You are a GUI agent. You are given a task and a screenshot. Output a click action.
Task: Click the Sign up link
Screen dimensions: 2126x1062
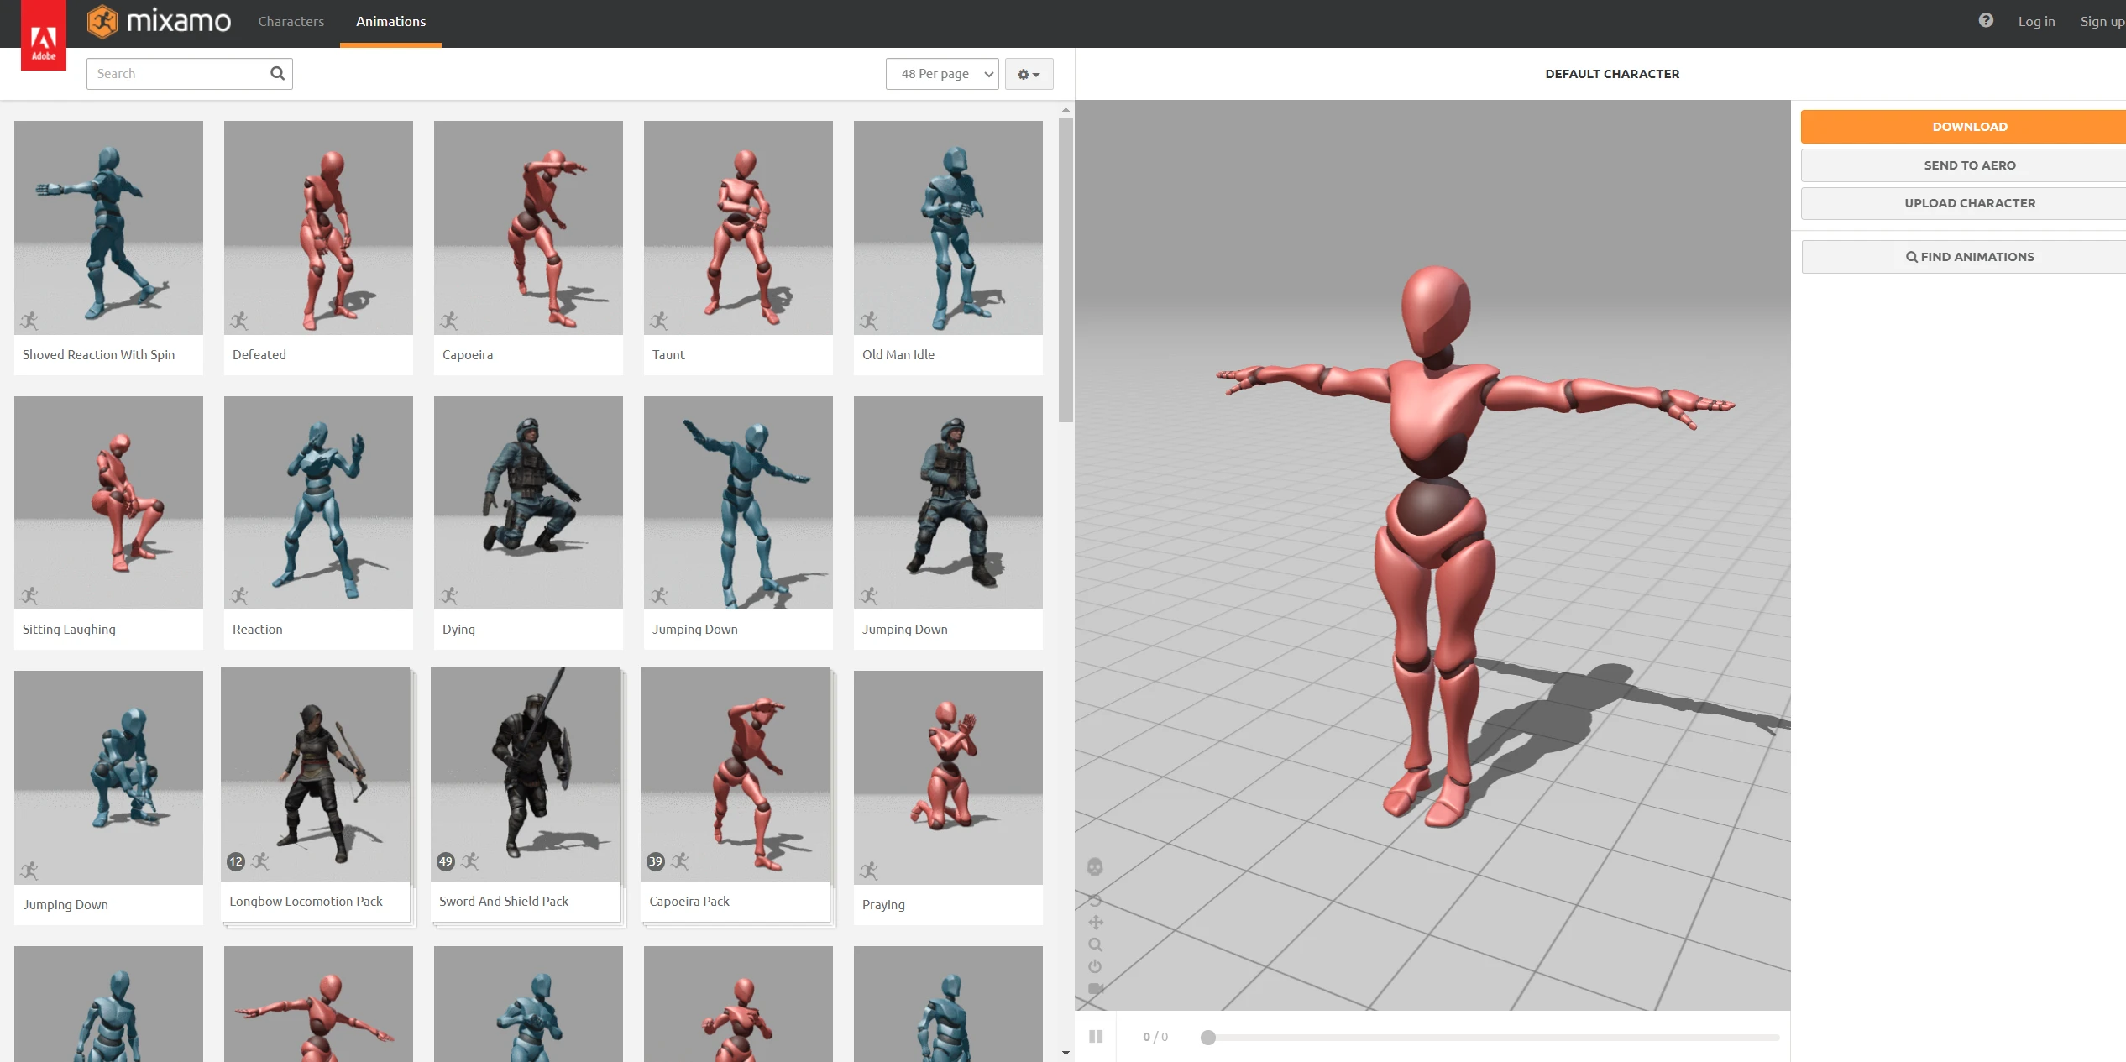coord(2102,22)
